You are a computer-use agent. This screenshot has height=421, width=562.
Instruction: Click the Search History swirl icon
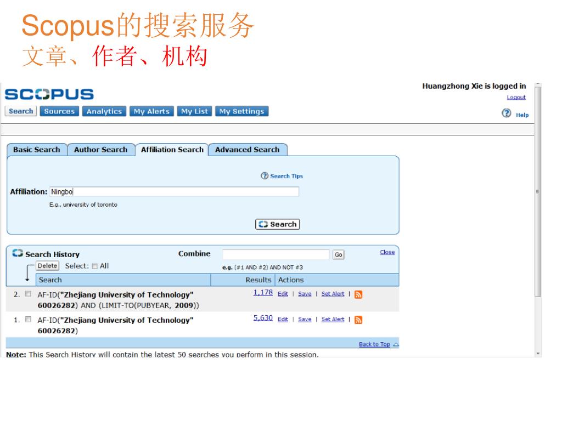(x=18, y=253)
